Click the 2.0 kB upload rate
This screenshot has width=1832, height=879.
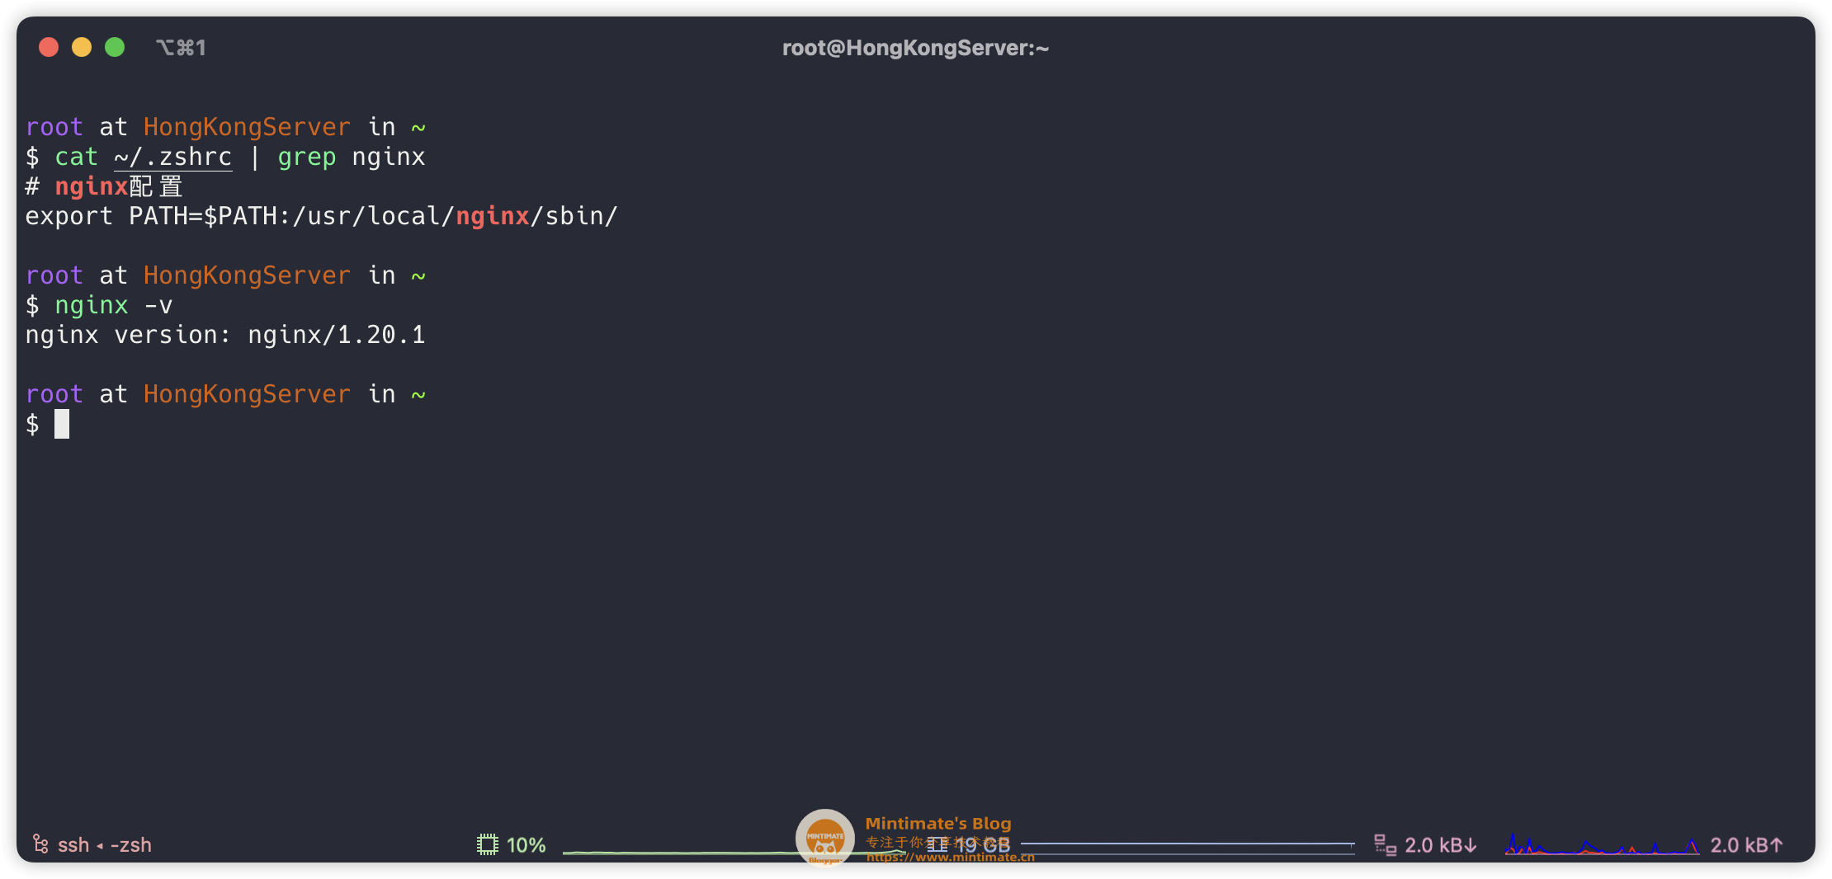1747,845
